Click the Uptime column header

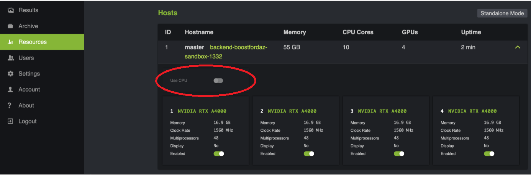(471, 32)
